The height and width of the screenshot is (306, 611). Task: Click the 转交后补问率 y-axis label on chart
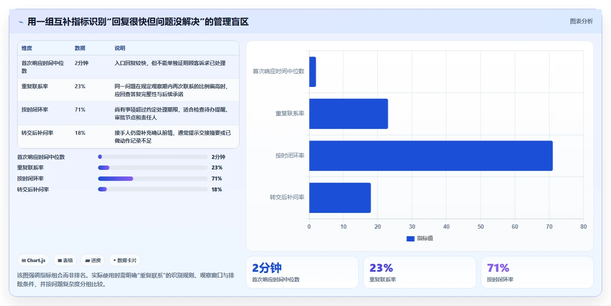(287, 198)
